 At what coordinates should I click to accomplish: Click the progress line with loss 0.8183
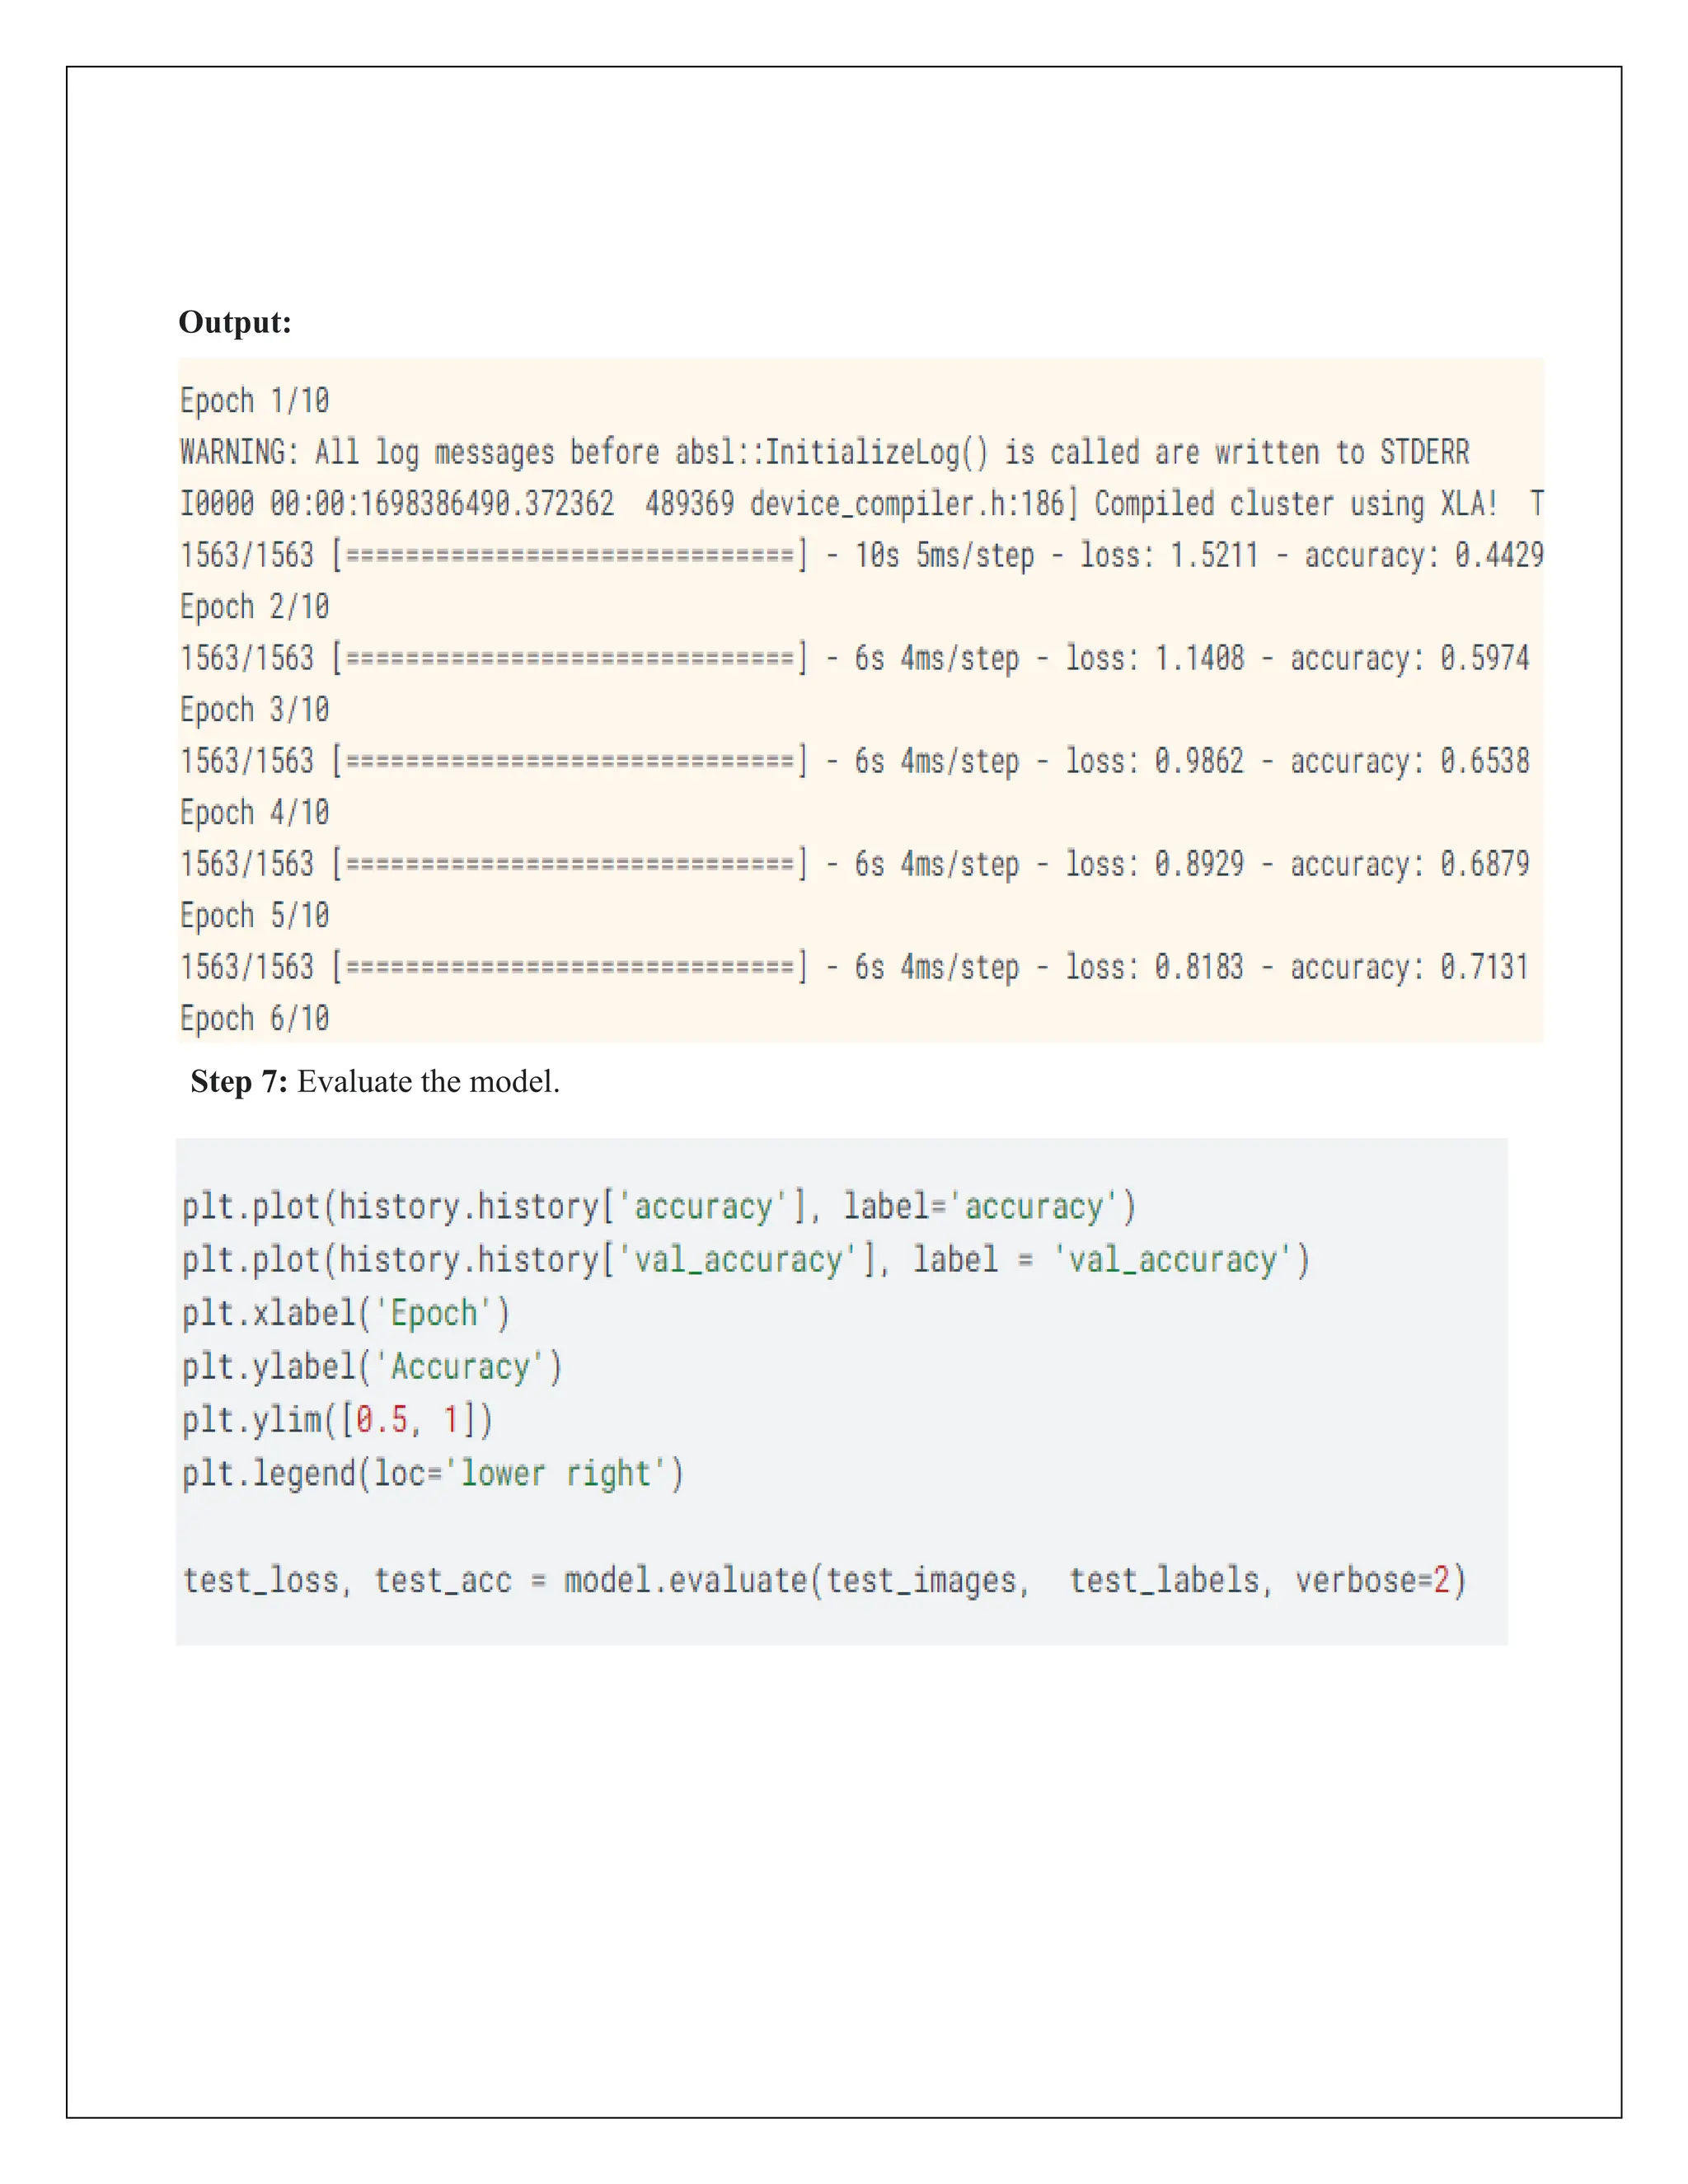pyautogui.click(x=855, y=967)
